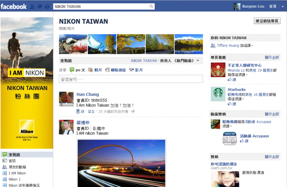Open the rocks and red plant photo thumbnail
287x187 pixels.
73,44
